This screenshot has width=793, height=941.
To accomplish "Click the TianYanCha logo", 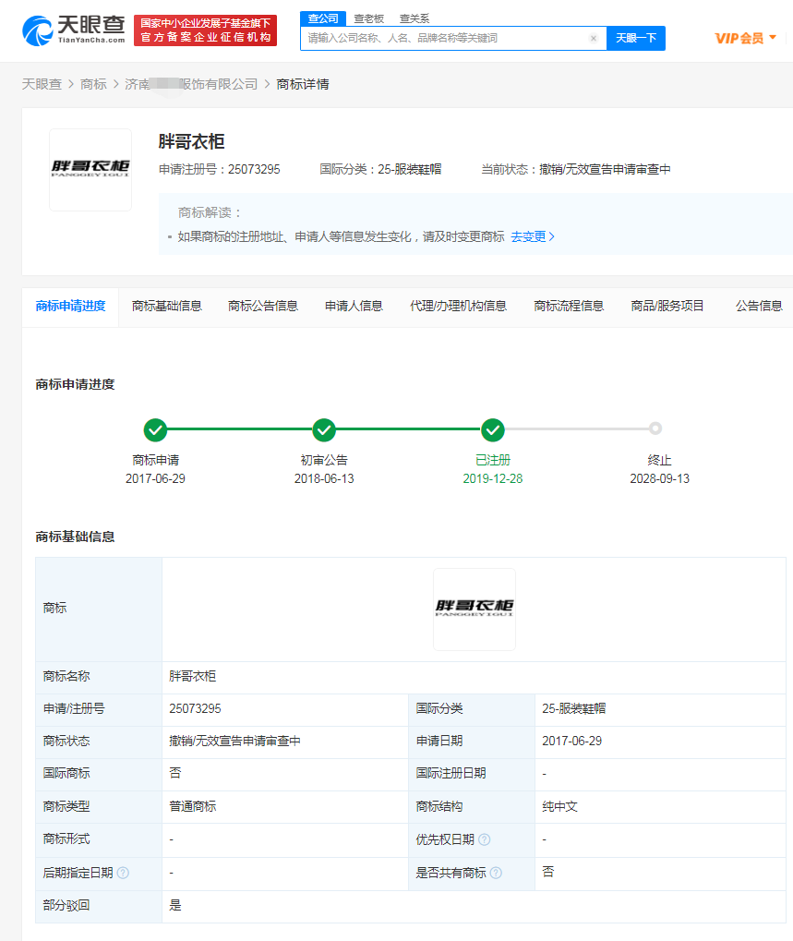I will (x=74, y=30).
